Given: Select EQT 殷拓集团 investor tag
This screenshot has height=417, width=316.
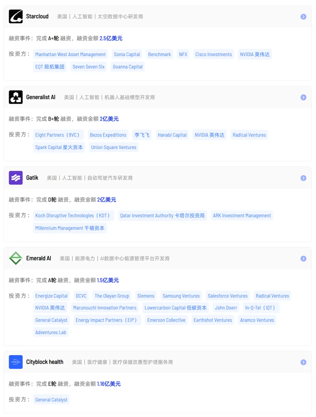Looking at the screenshot, I should (50, 67).
